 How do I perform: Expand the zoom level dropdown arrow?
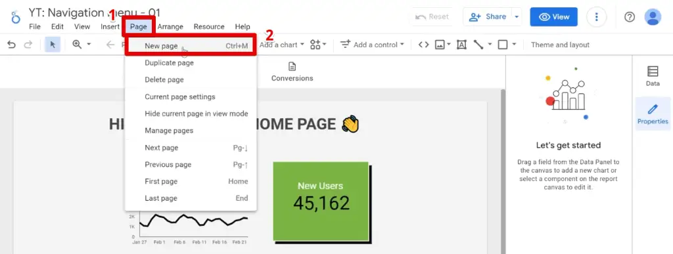pyautogui.click(x=89, y=44)
